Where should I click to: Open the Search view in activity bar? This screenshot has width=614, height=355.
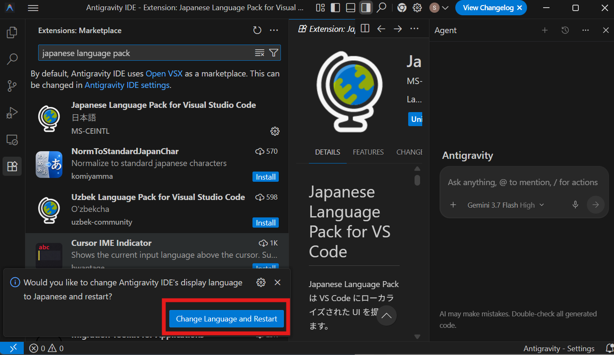point(12,59)
